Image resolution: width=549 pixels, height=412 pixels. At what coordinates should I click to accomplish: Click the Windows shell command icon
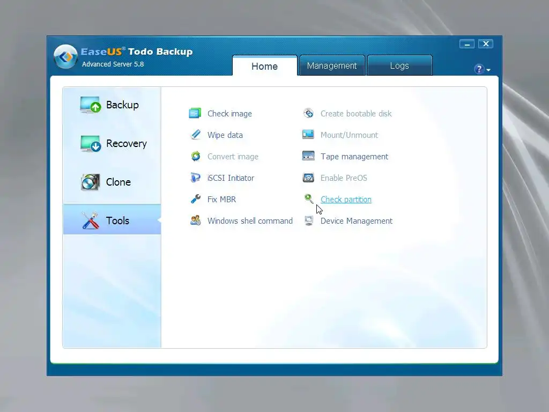click(x=195, y=220)
